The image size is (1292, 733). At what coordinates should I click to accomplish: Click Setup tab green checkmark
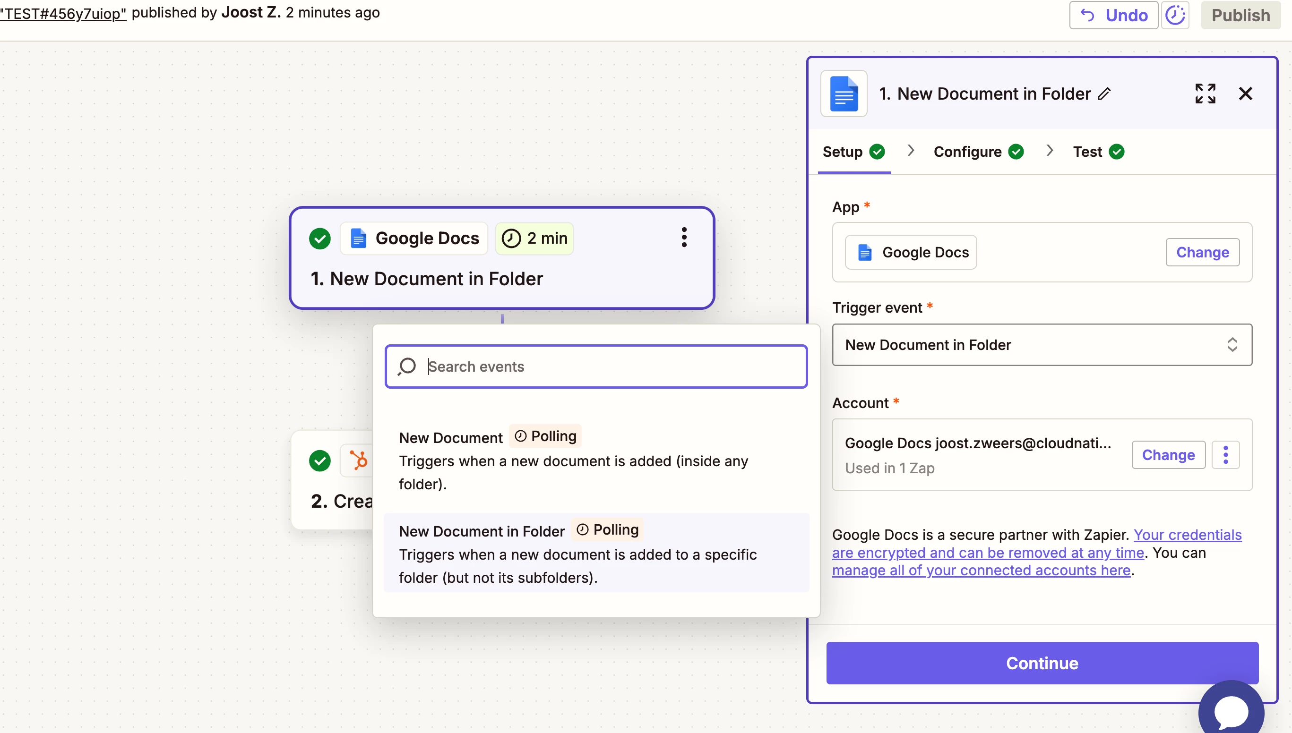(877, 152)
